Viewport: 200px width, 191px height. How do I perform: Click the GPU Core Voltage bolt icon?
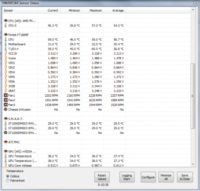(5, 165)
